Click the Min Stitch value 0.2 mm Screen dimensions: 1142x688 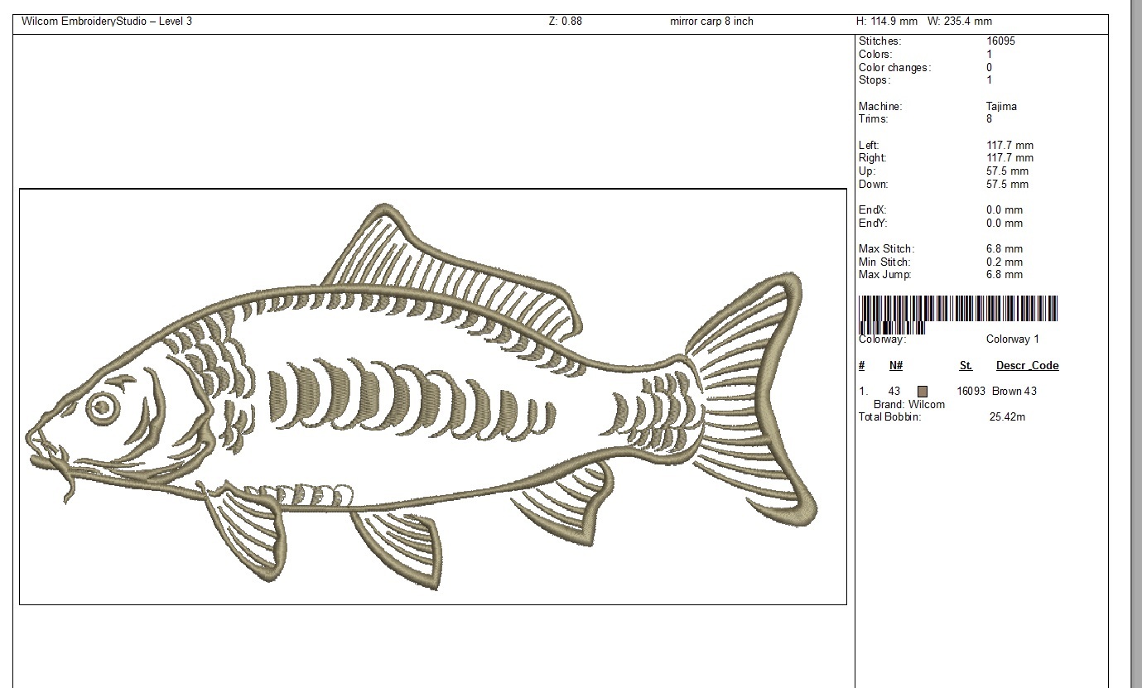[x=1005, y=262]
